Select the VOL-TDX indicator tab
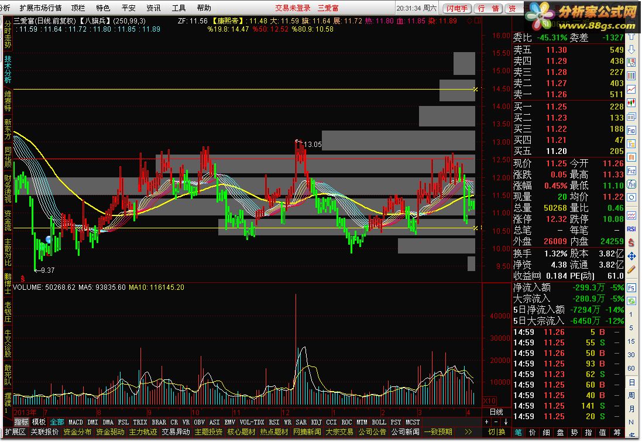The image size is (642, 442). click(252, 422)
